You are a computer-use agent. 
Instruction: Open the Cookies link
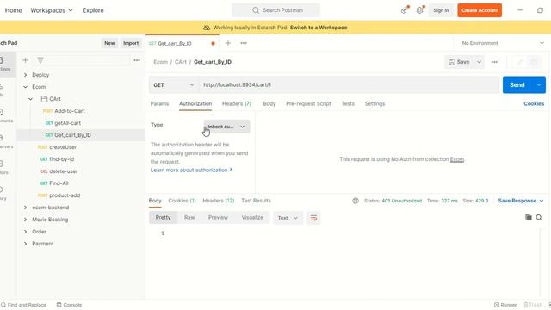point(534,103)
